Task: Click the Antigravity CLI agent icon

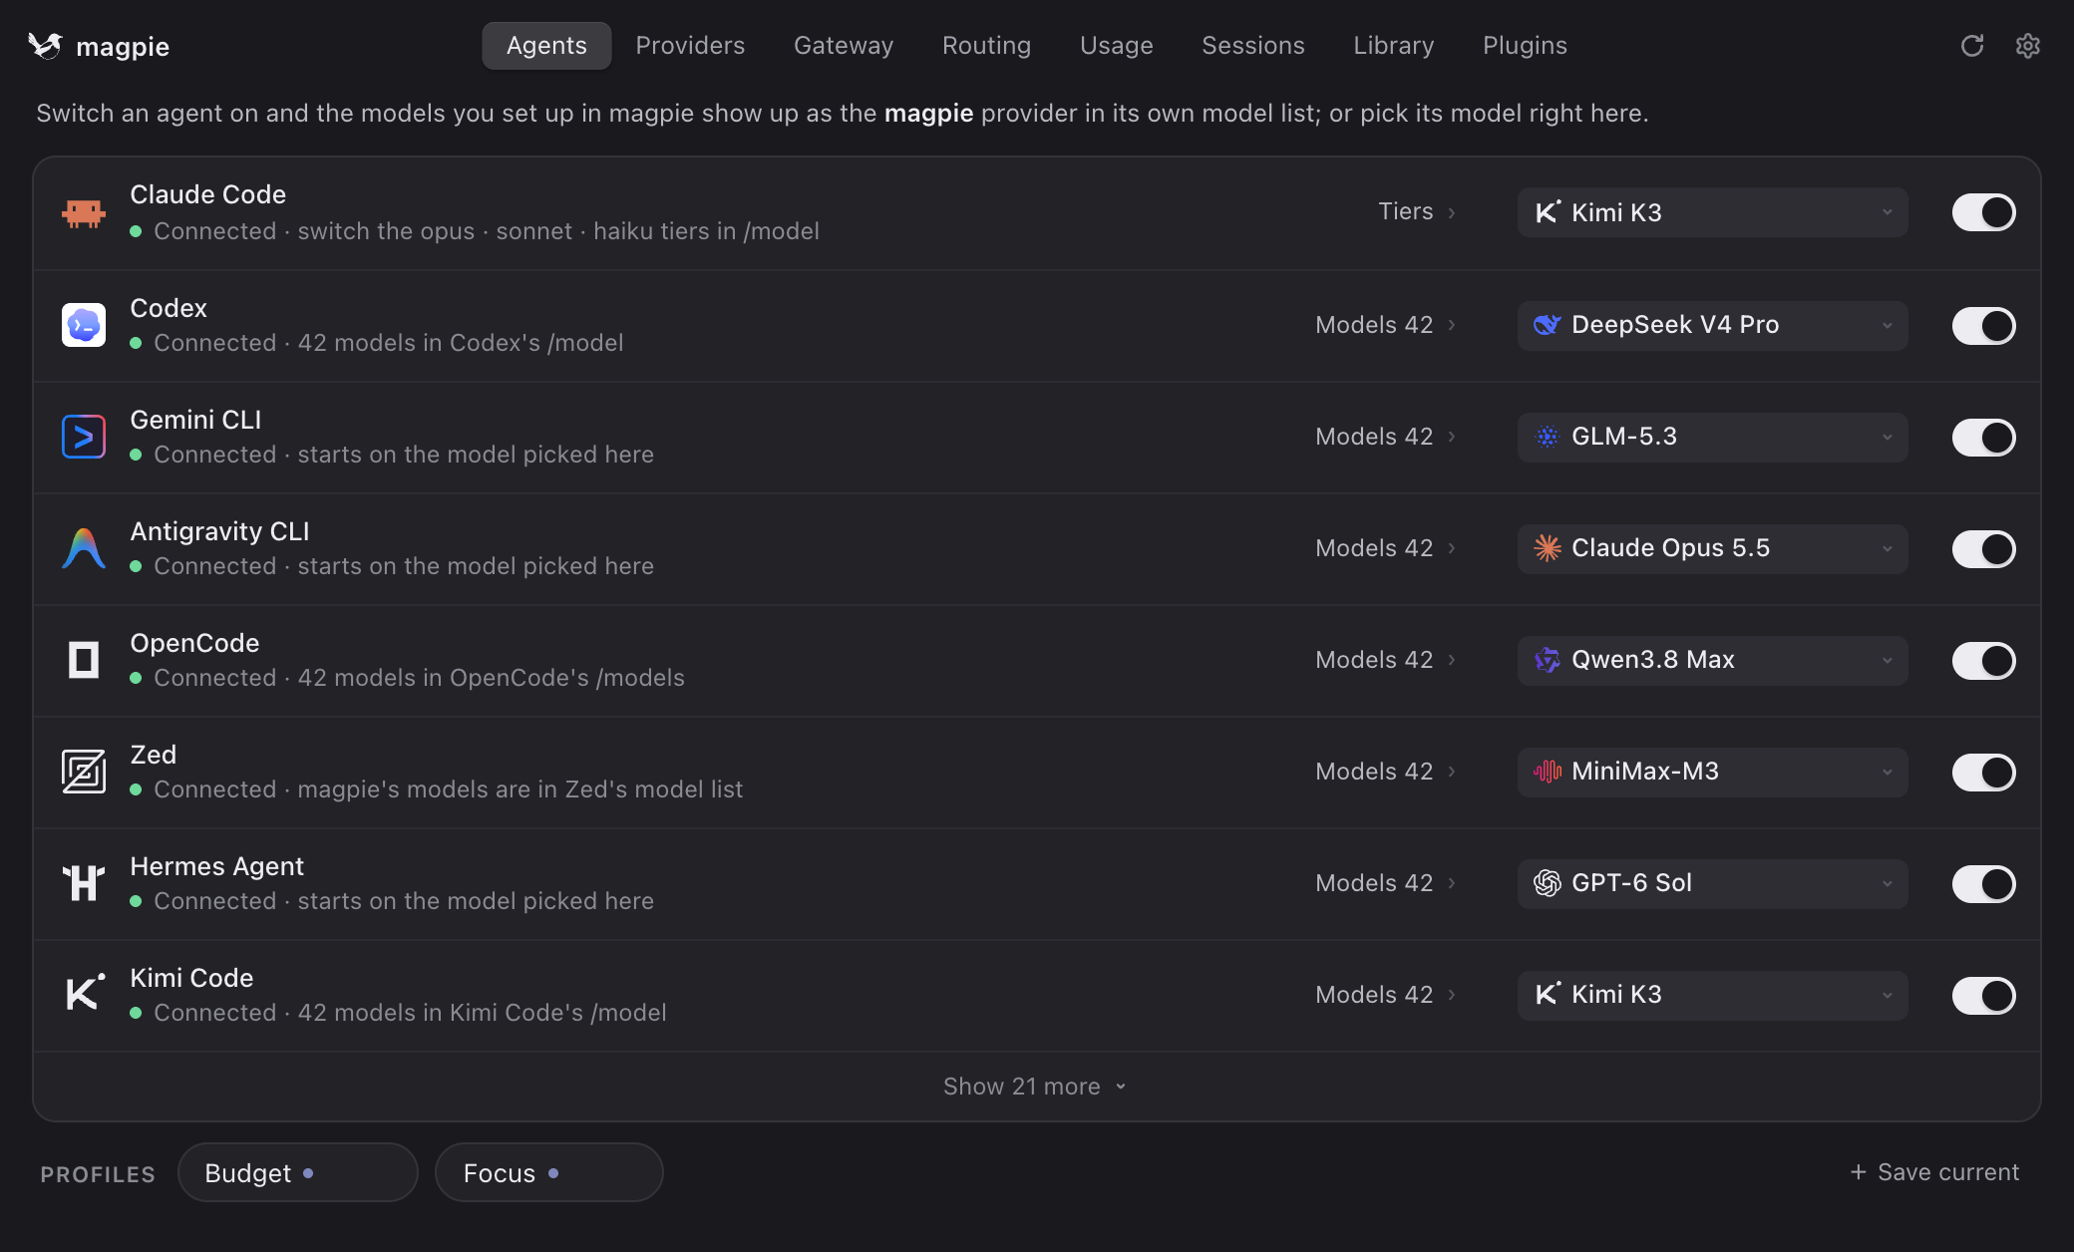Action: [x=84, y=548]
